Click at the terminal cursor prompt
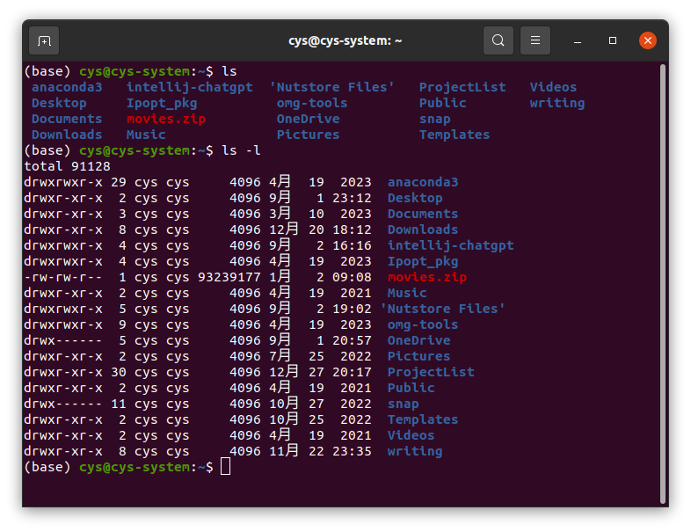The height and width of the screenshot is (532, 691). click(226, 467)
